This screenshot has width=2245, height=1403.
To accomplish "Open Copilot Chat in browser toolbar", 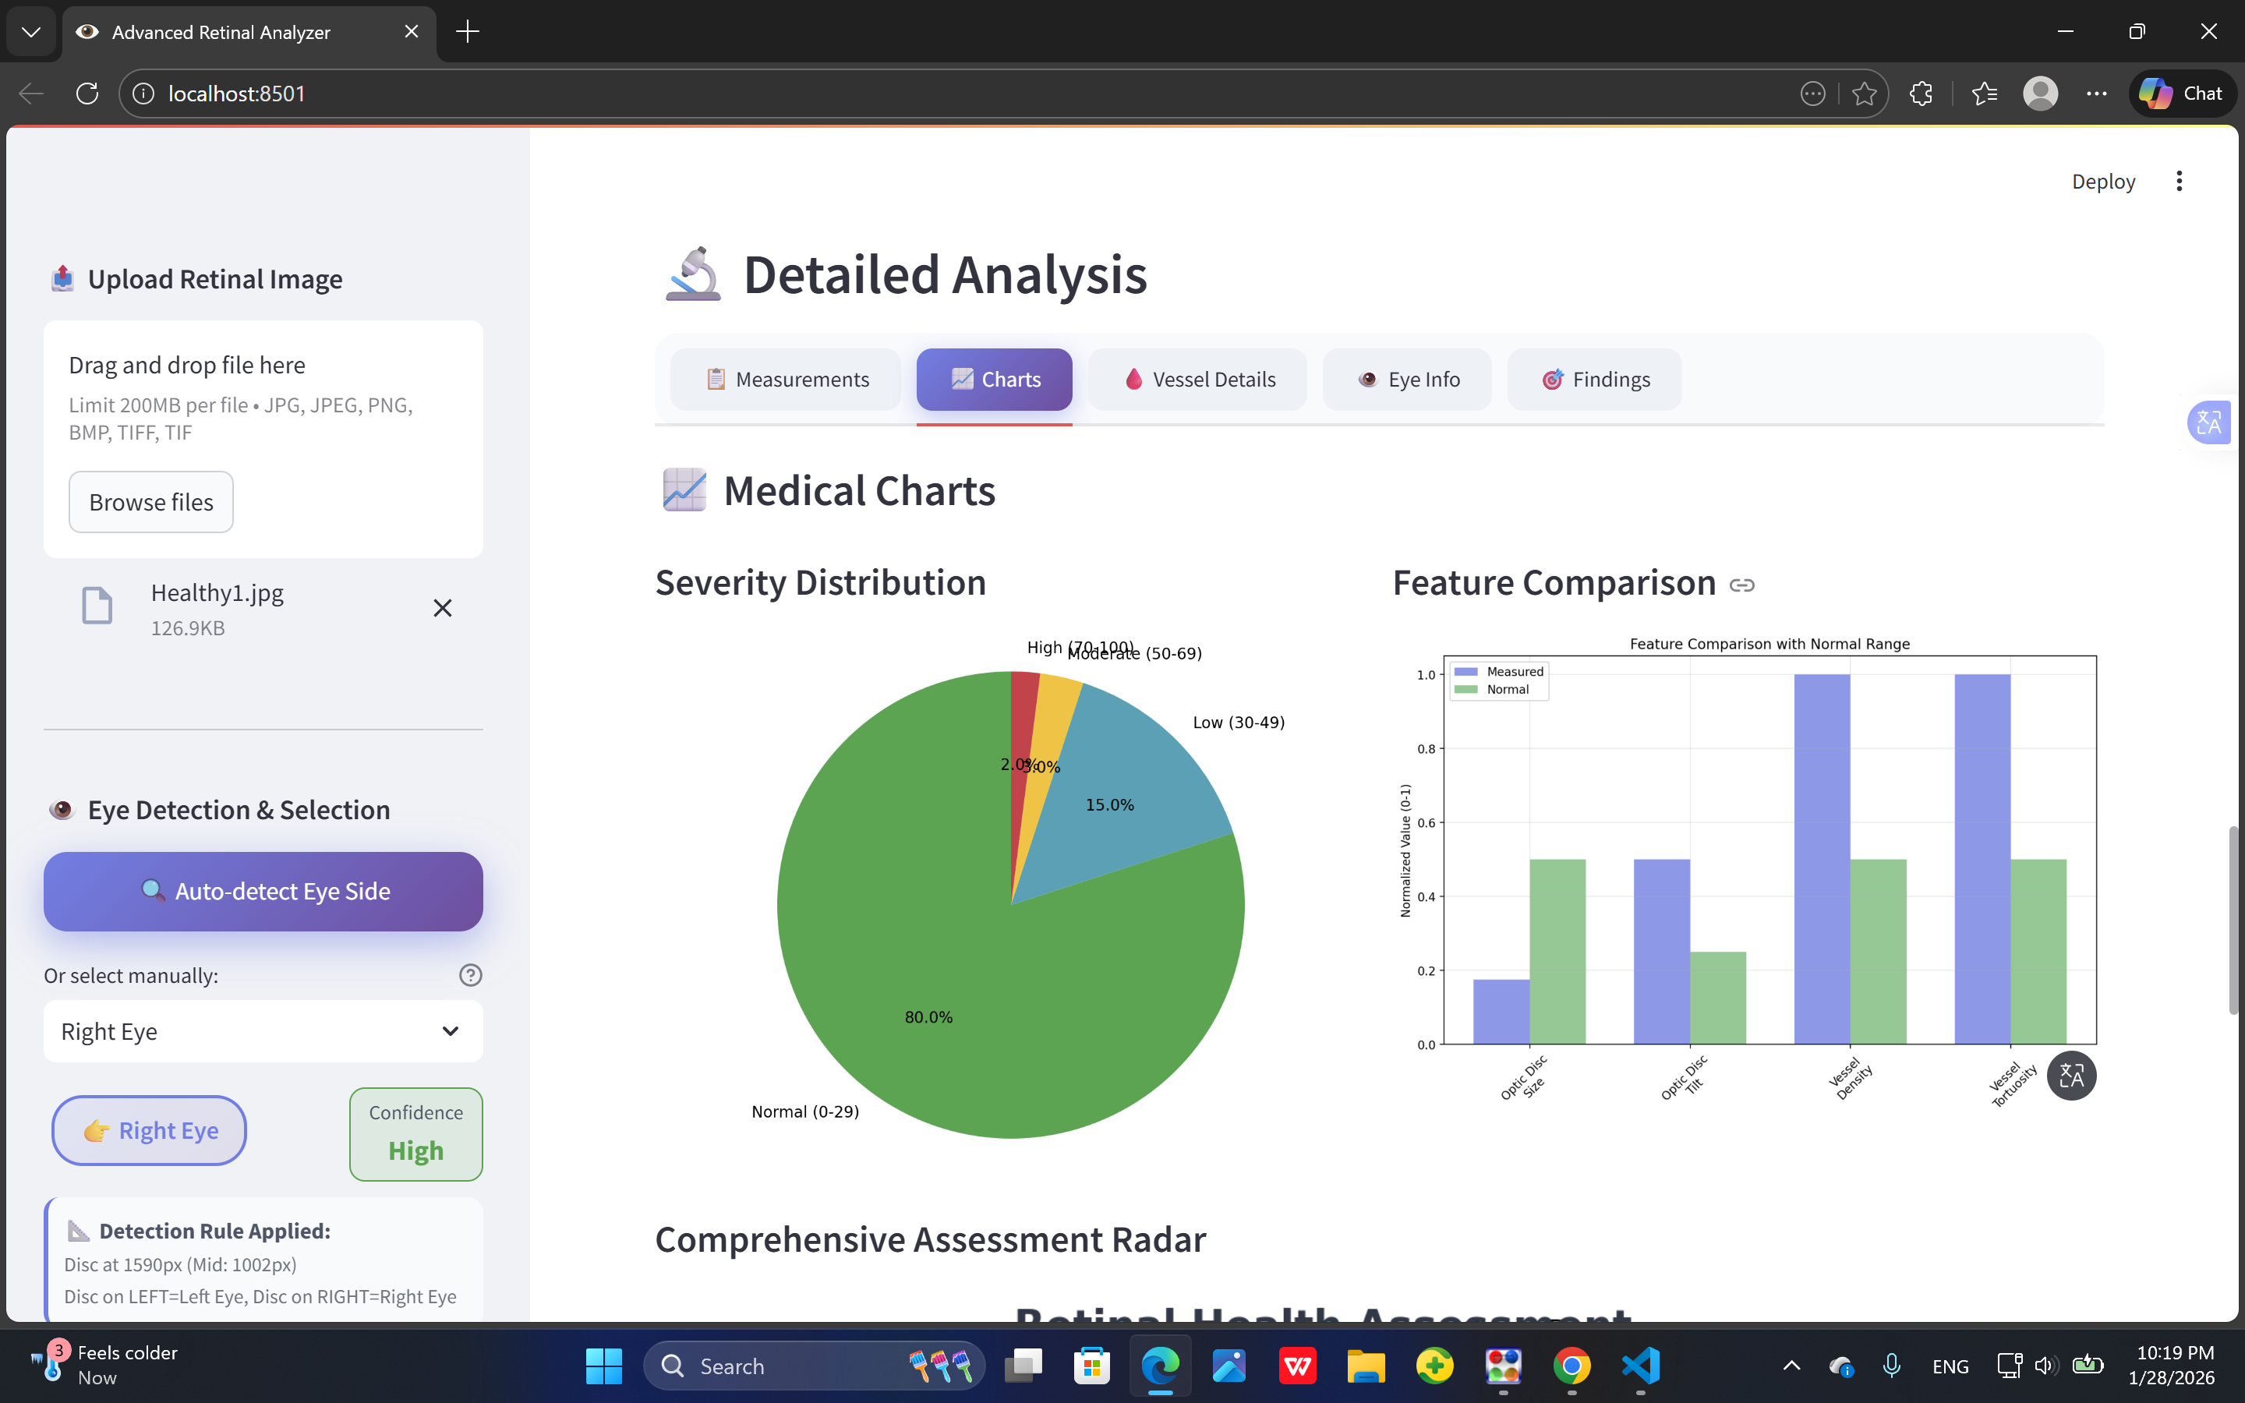I will point(2182,94).
